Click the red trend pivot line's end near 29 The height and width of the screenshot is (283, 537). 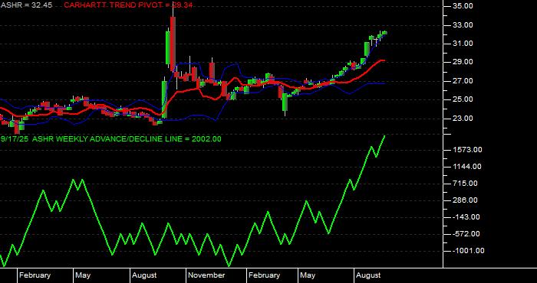click(x=384, y=60)
